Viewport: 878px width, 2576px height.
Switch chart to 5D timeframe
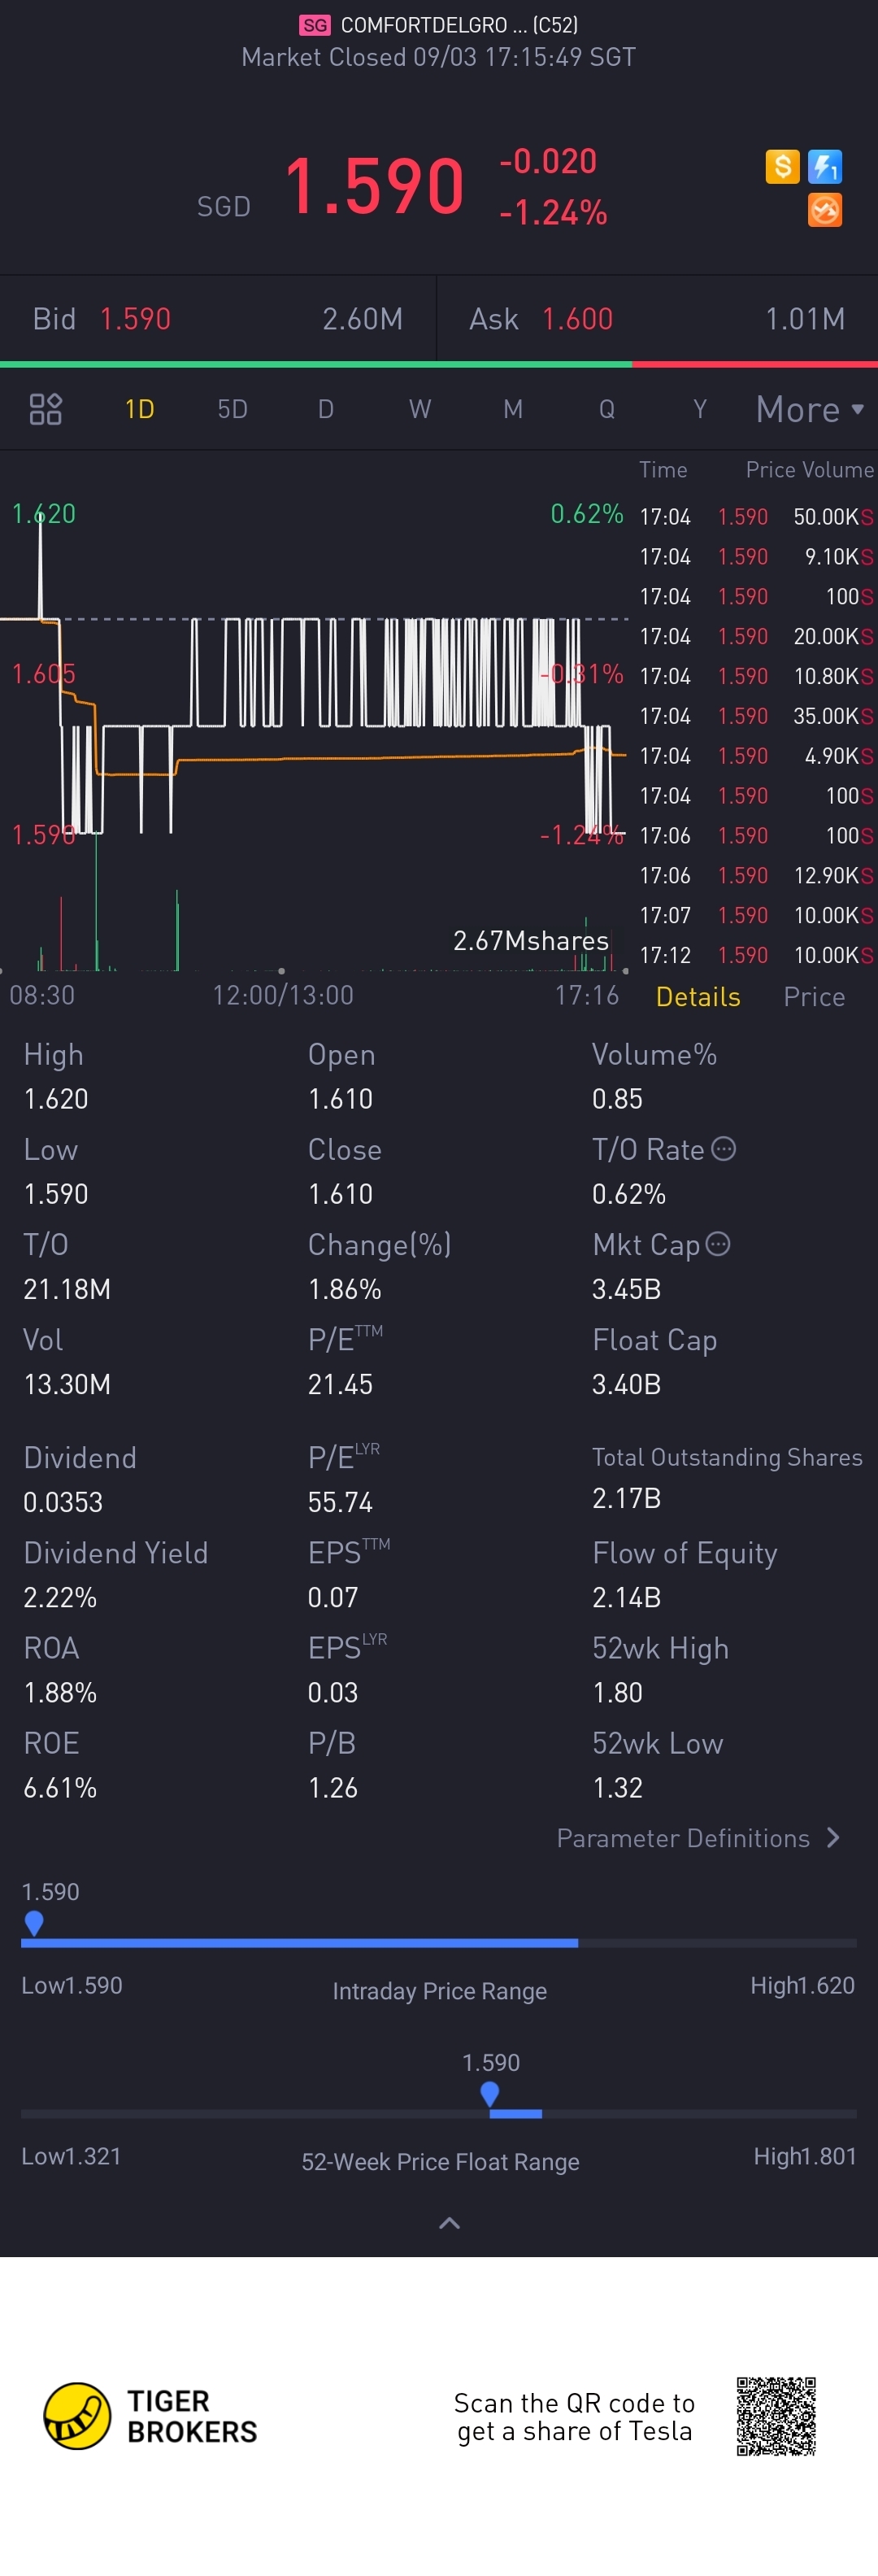232,409
